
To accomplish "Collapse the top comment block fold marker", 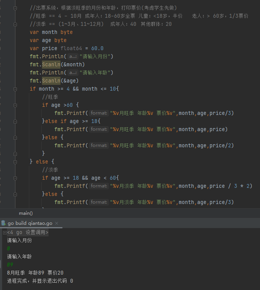I will [x=15, y=8].
